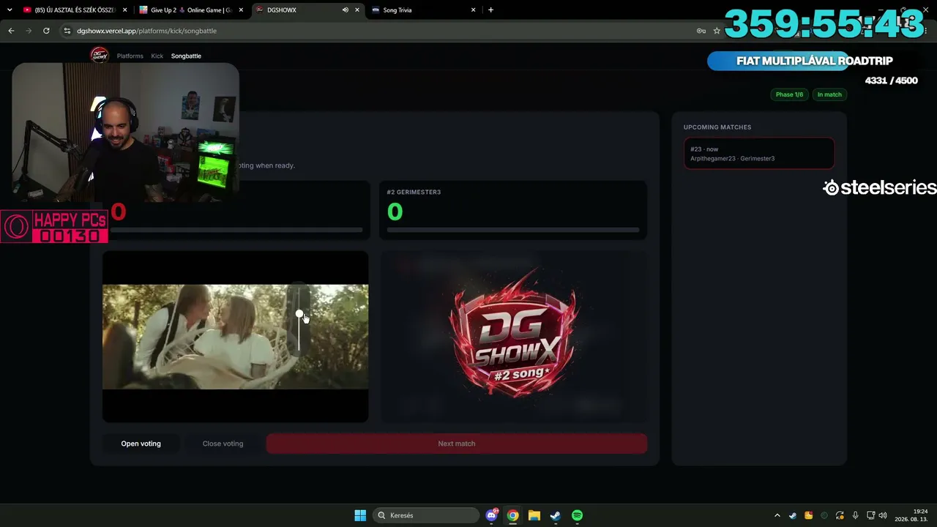The height and width of the screenshot is (527, 937).
Task: Click the microphone icon in system tray
Action: tap(855, 515)
